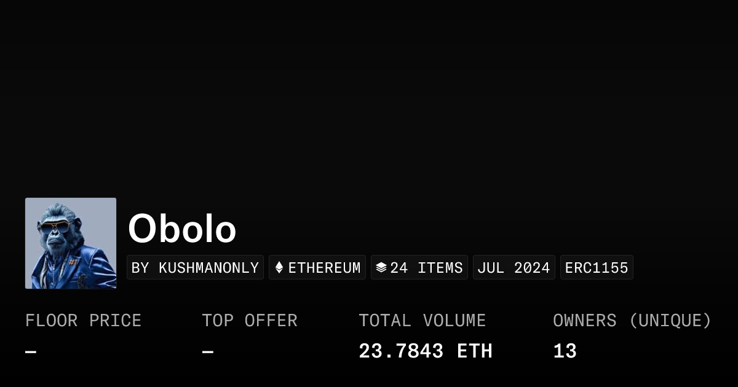Click the stacked layers icon beside 24 ITEMS

(381, 268)
